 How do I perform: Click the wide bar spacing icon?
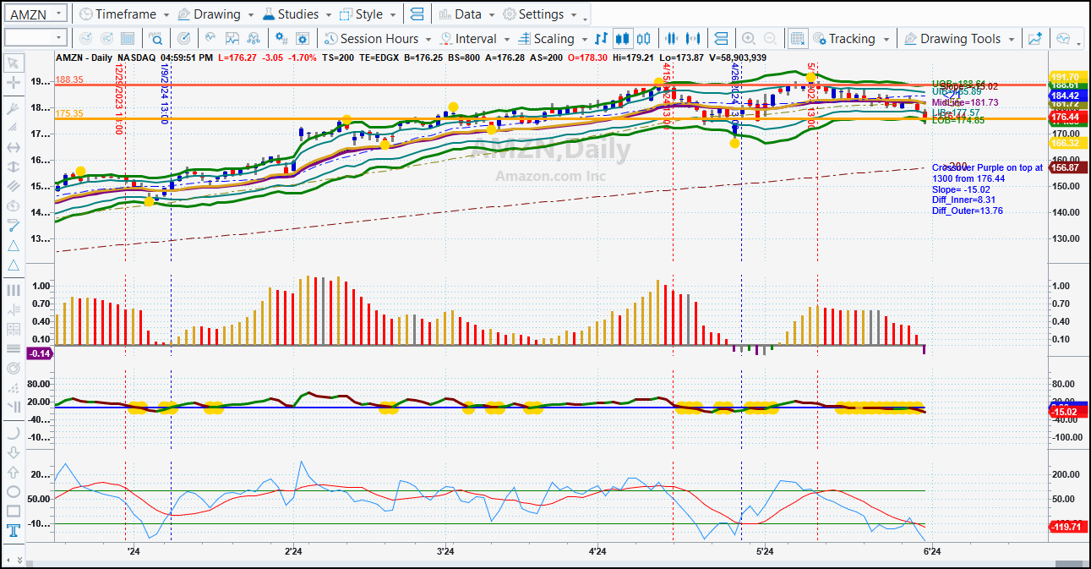[x=693, y=39]
